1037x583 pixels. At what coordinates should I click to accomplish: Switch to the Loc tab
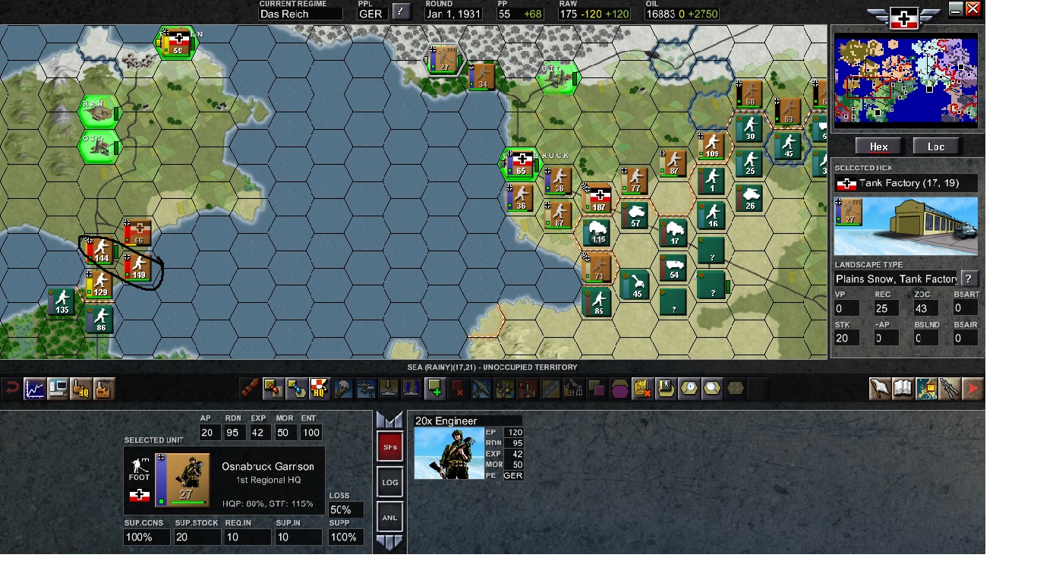click(936, 147)
